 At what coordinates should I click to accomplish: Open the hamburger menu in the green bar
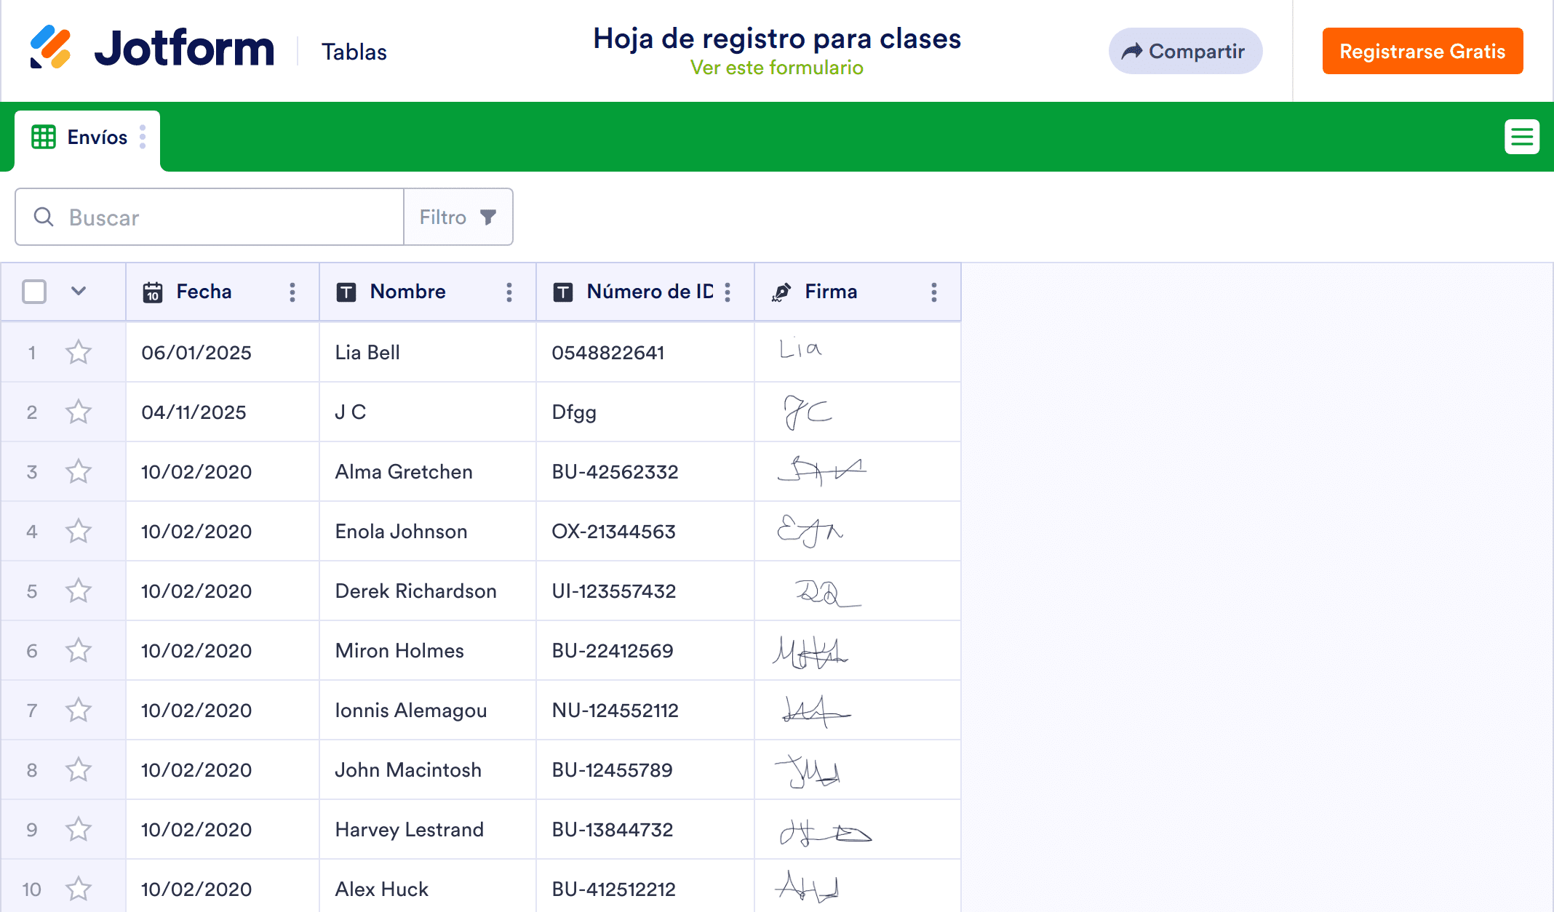coord(1521,137)
